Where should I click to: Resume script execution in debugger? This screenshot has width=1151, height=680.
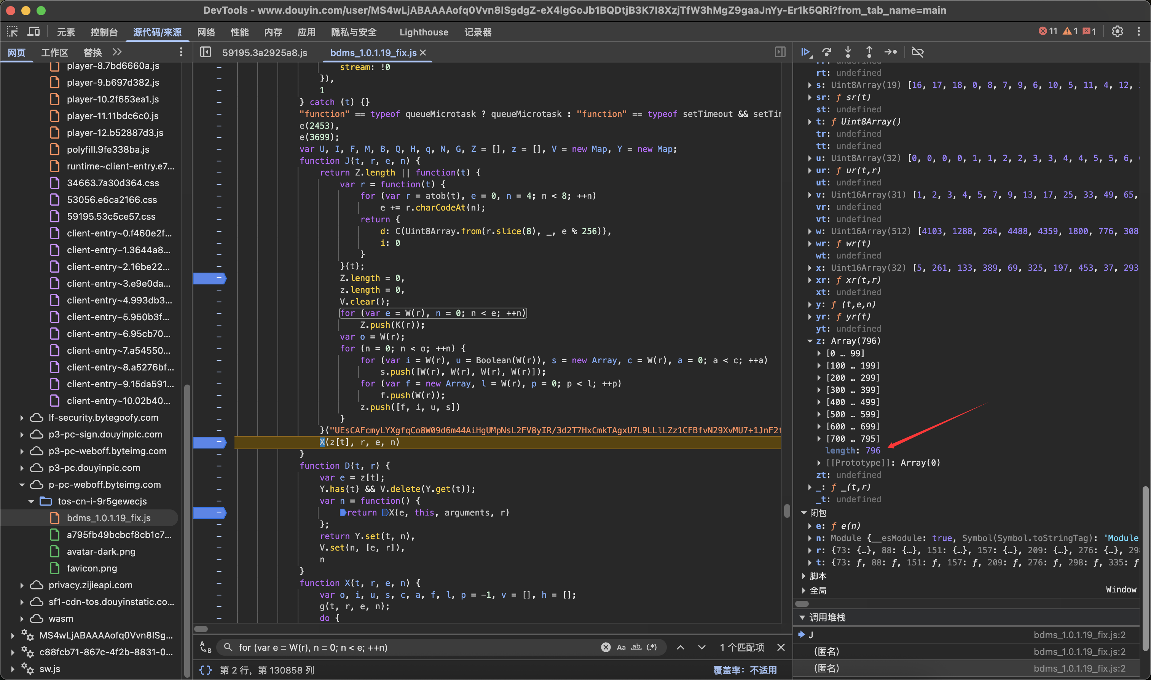pyautogui.click(x=805, y=52)
